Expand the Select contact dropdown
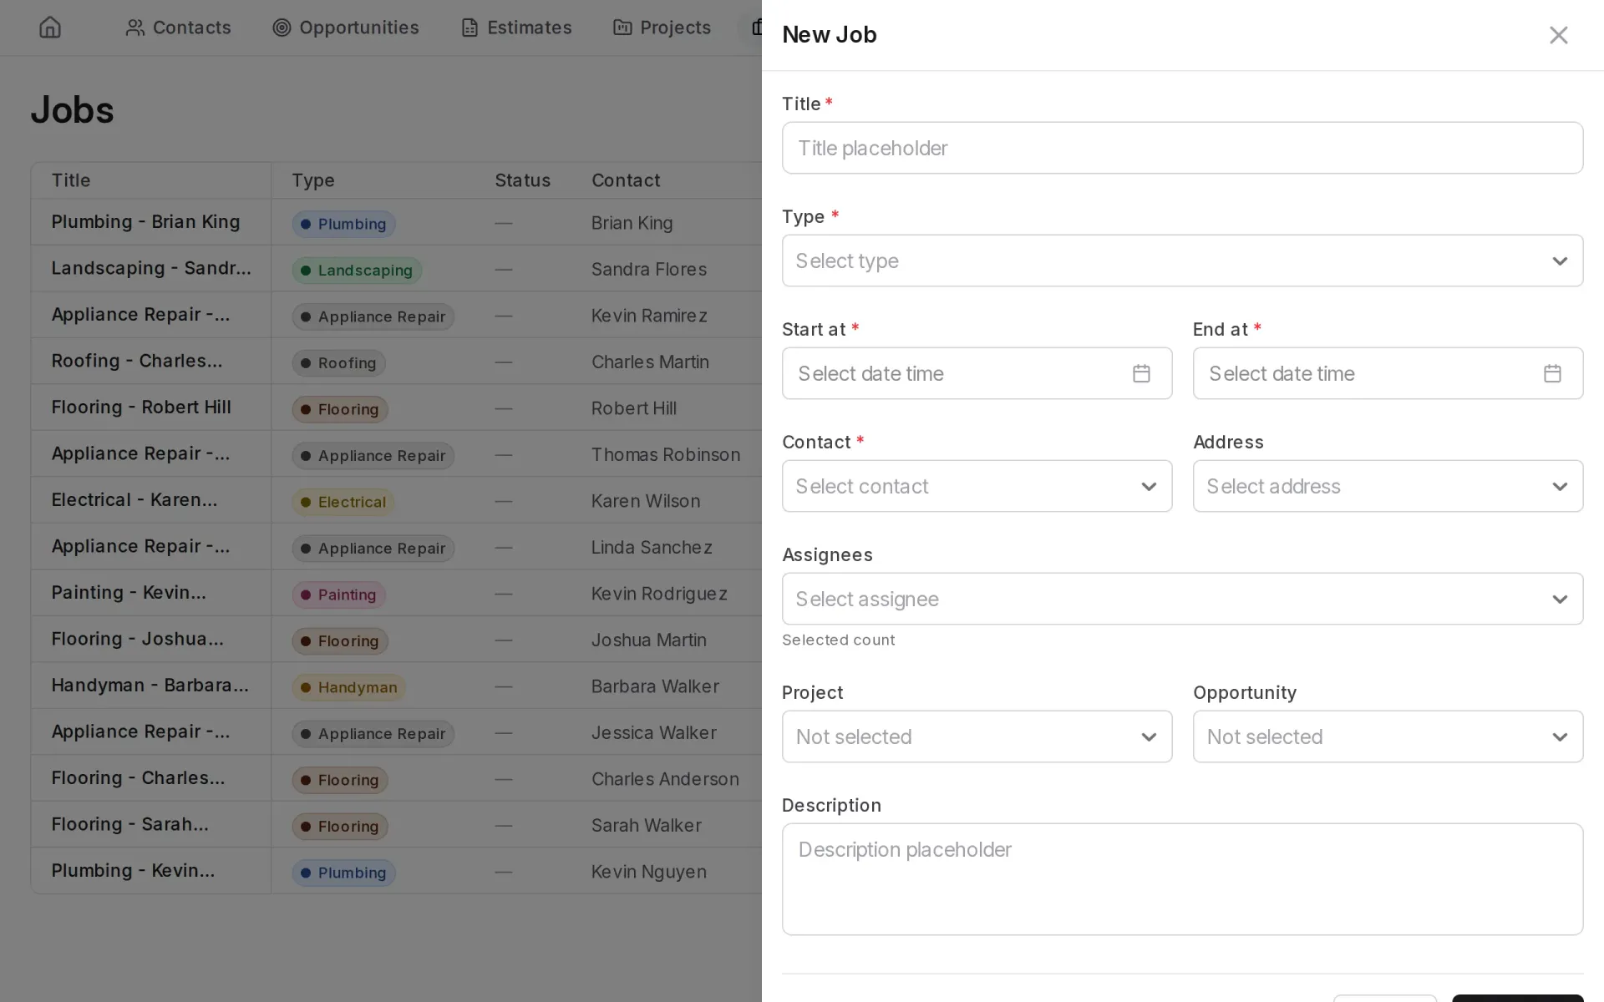The width and height of the screenshot is (1604, 1002). [977, 486]
